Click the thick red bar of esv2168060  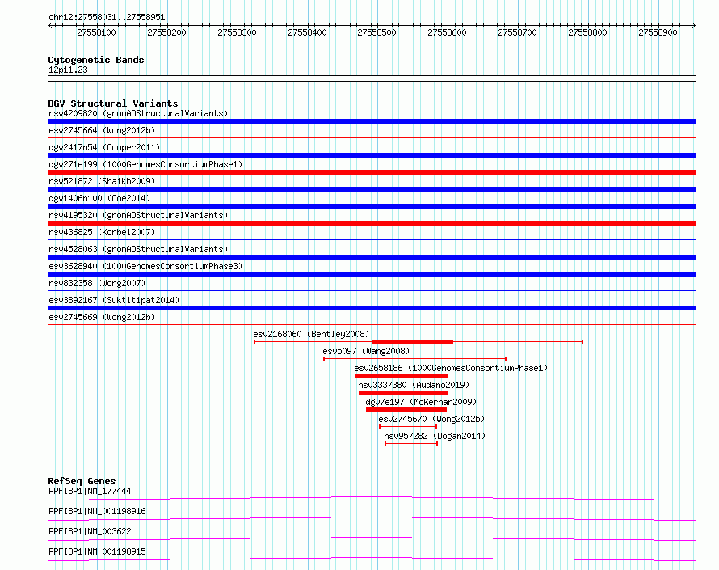pos(412,342)
